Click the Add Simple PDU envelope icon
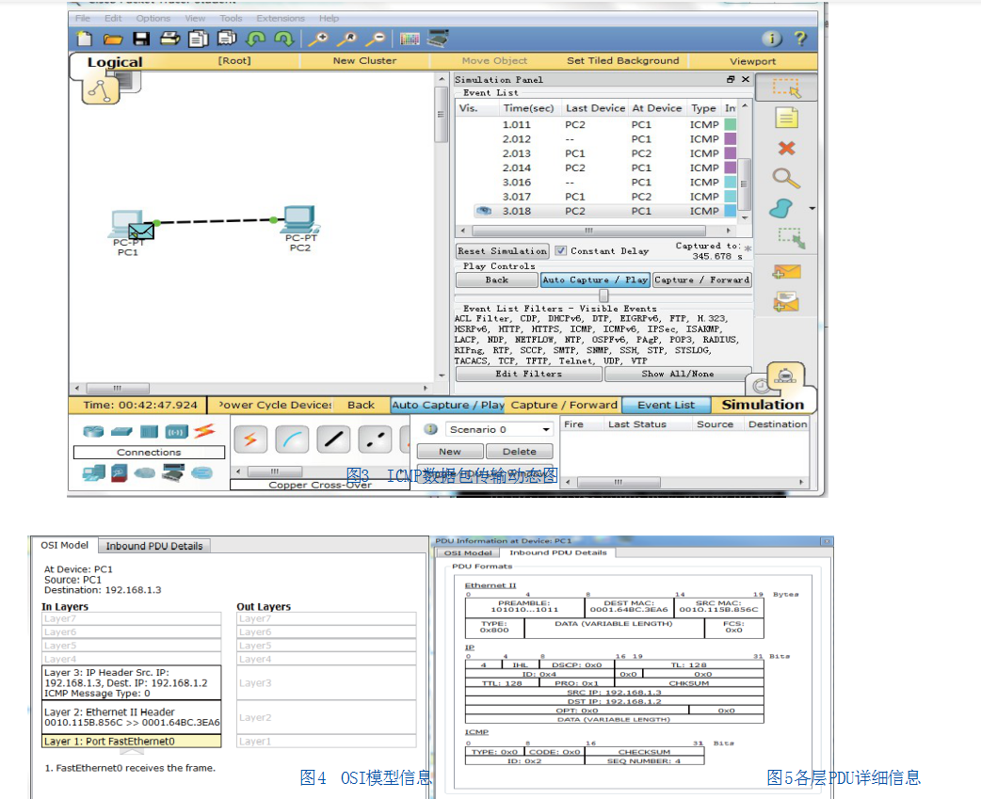This screenshot has width=981, height=799. [x=786, y=272]
